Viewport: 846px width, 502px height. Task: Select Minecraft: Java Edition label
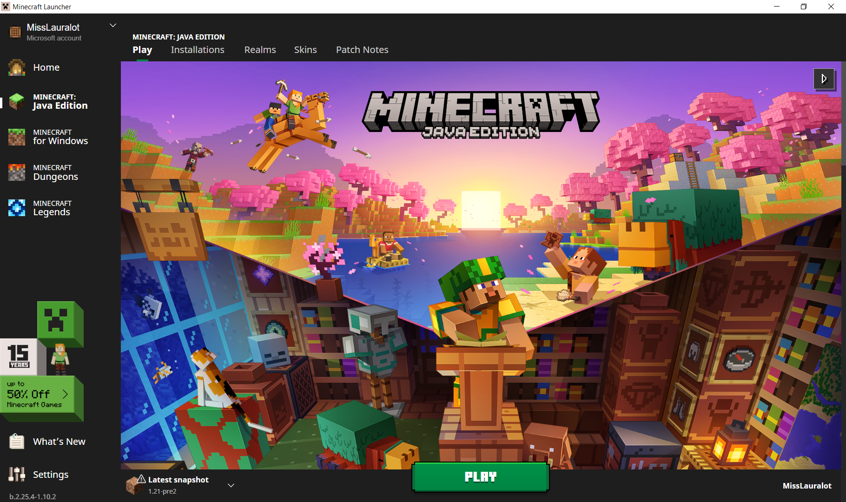60,101
